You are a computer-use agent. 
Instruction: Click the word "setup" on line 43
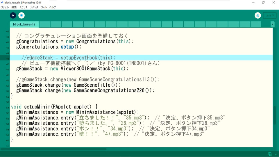pyautogui.click(x=67, y=47)
